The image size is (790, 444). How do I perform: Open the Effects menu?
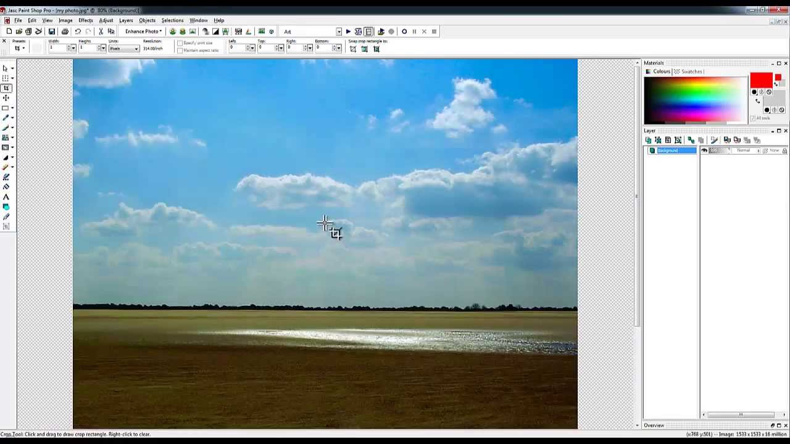click(86, 20)
